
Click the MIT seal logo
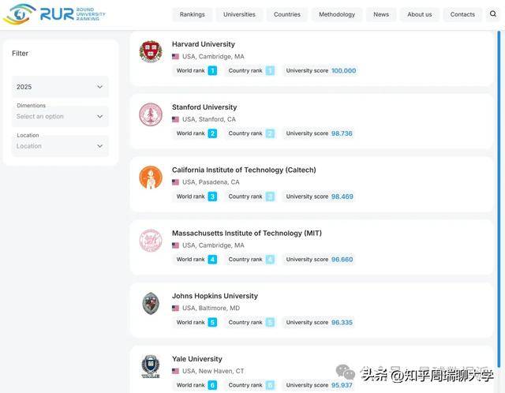tap(150, 241)
